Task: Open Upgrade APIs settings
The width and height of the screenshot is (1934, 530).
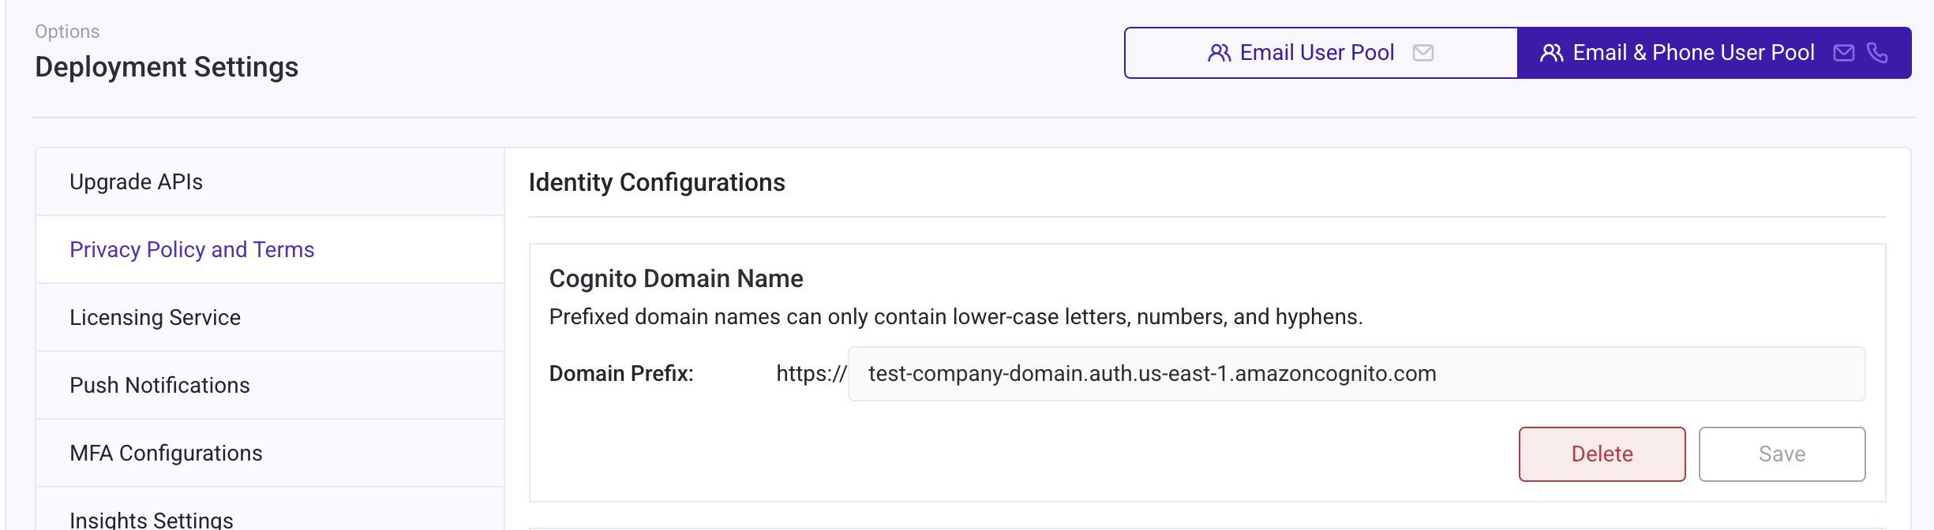Action: [x=270, y=182]
